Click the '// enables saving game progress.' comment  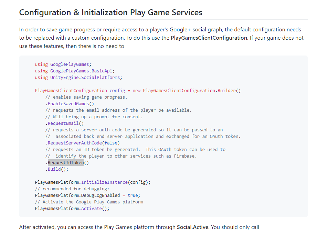click(x=86, y=97)
